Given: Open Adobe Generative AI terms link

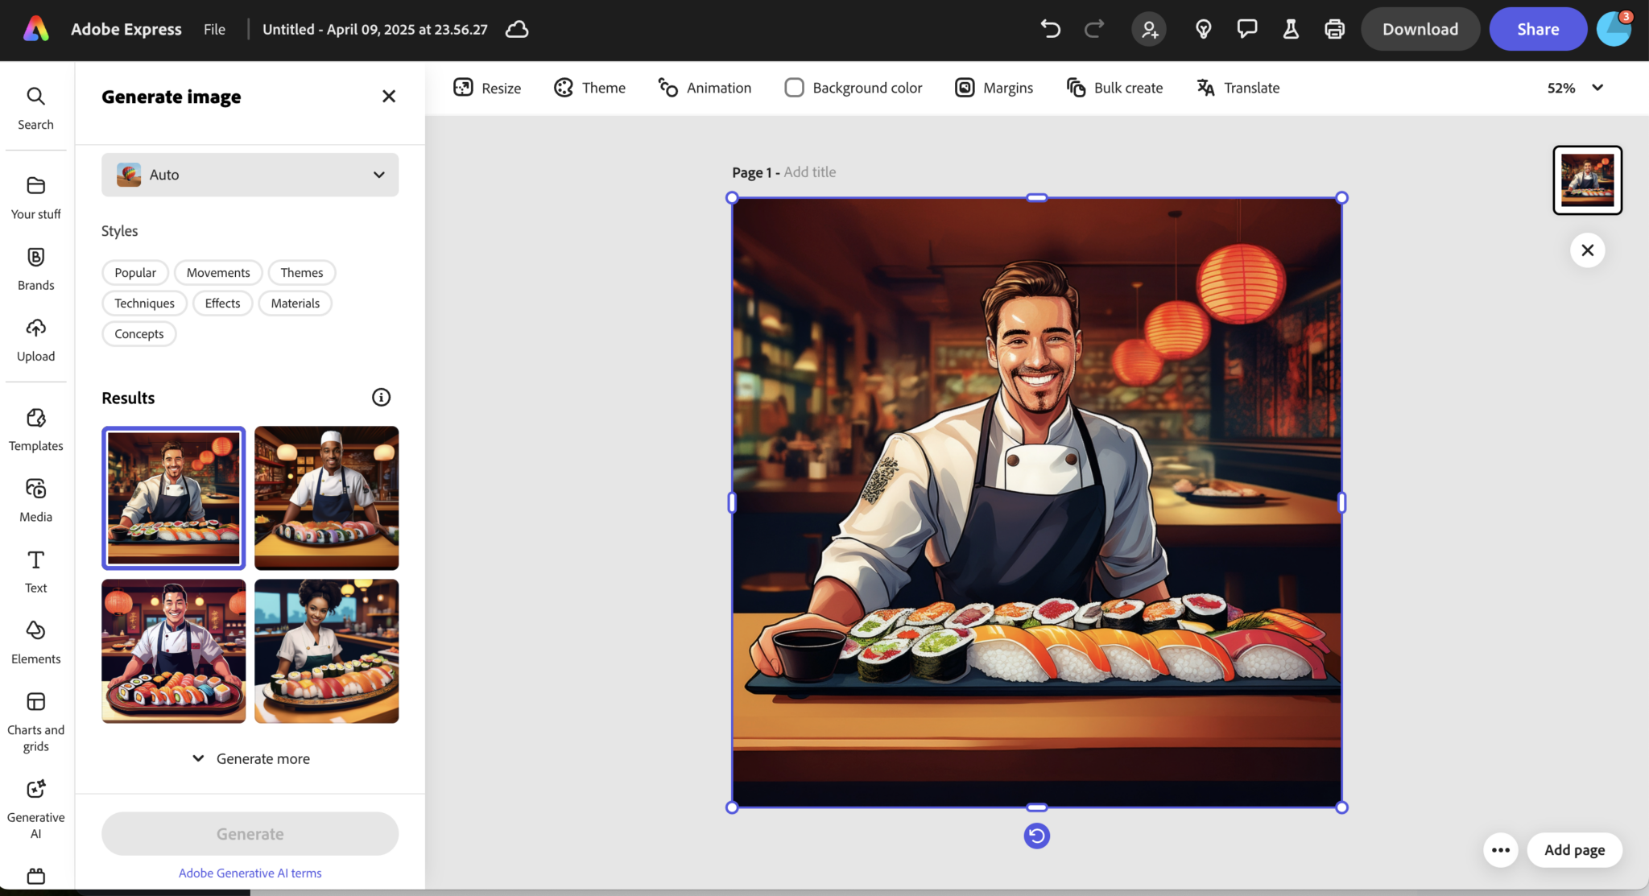Looking at the screenshot, I should coord(250,872).
